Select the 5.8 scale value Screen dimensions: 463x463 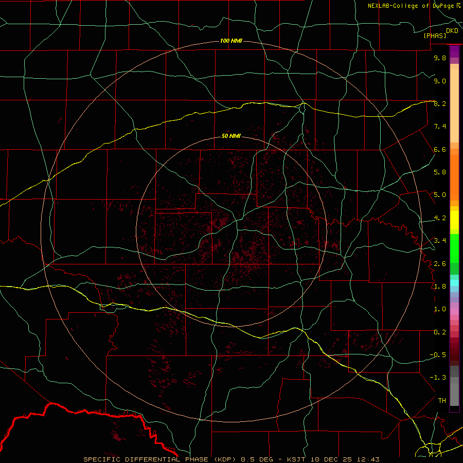click(440, 172)
